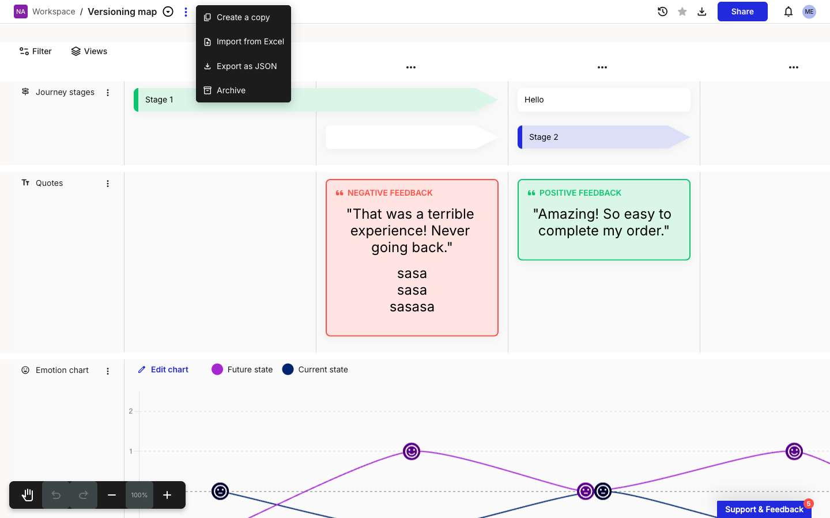Image resolution: width=830 pixels, height=518 pixels.
Task: Open the Views dropdown
Action: pos(89,51)
